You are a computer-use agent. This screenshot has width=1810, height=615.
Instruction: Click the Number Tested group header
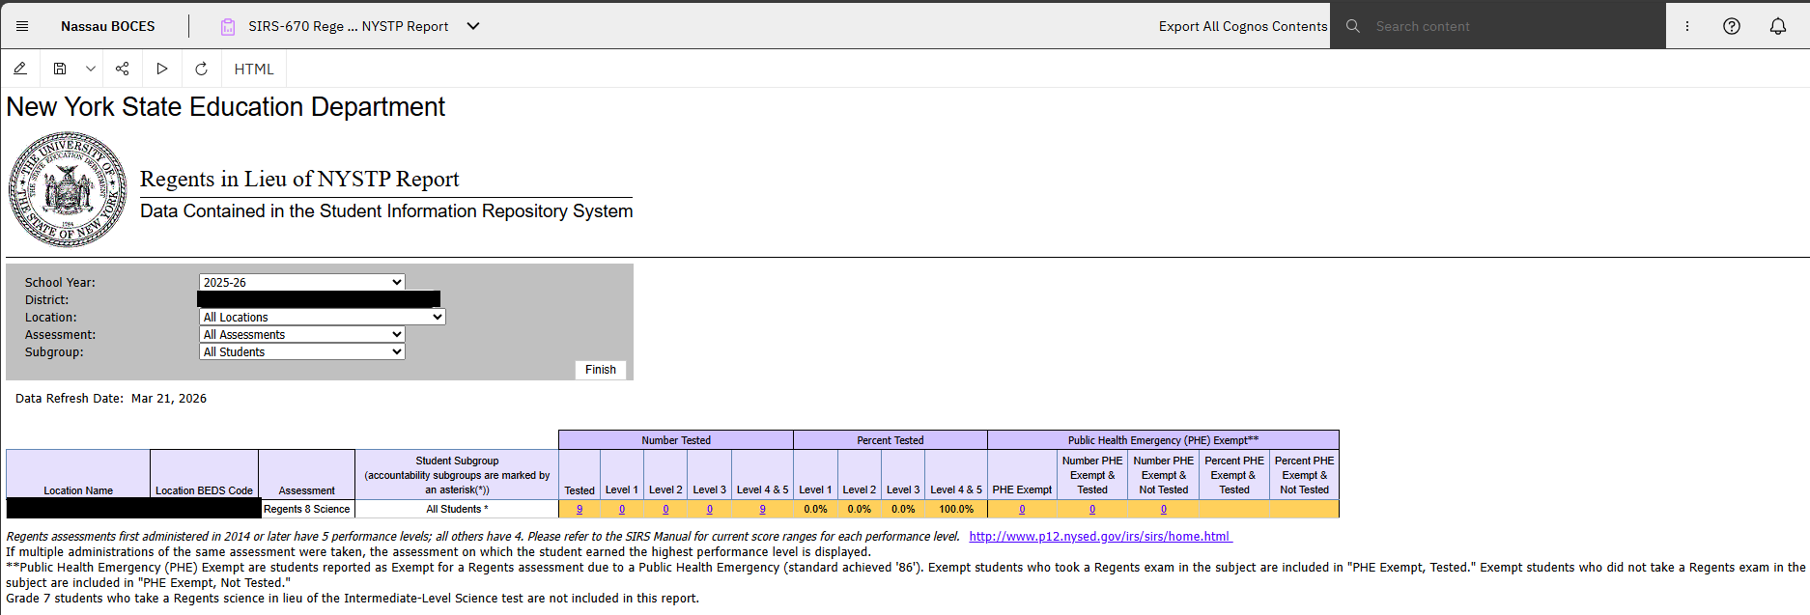(x=676, y=440)
